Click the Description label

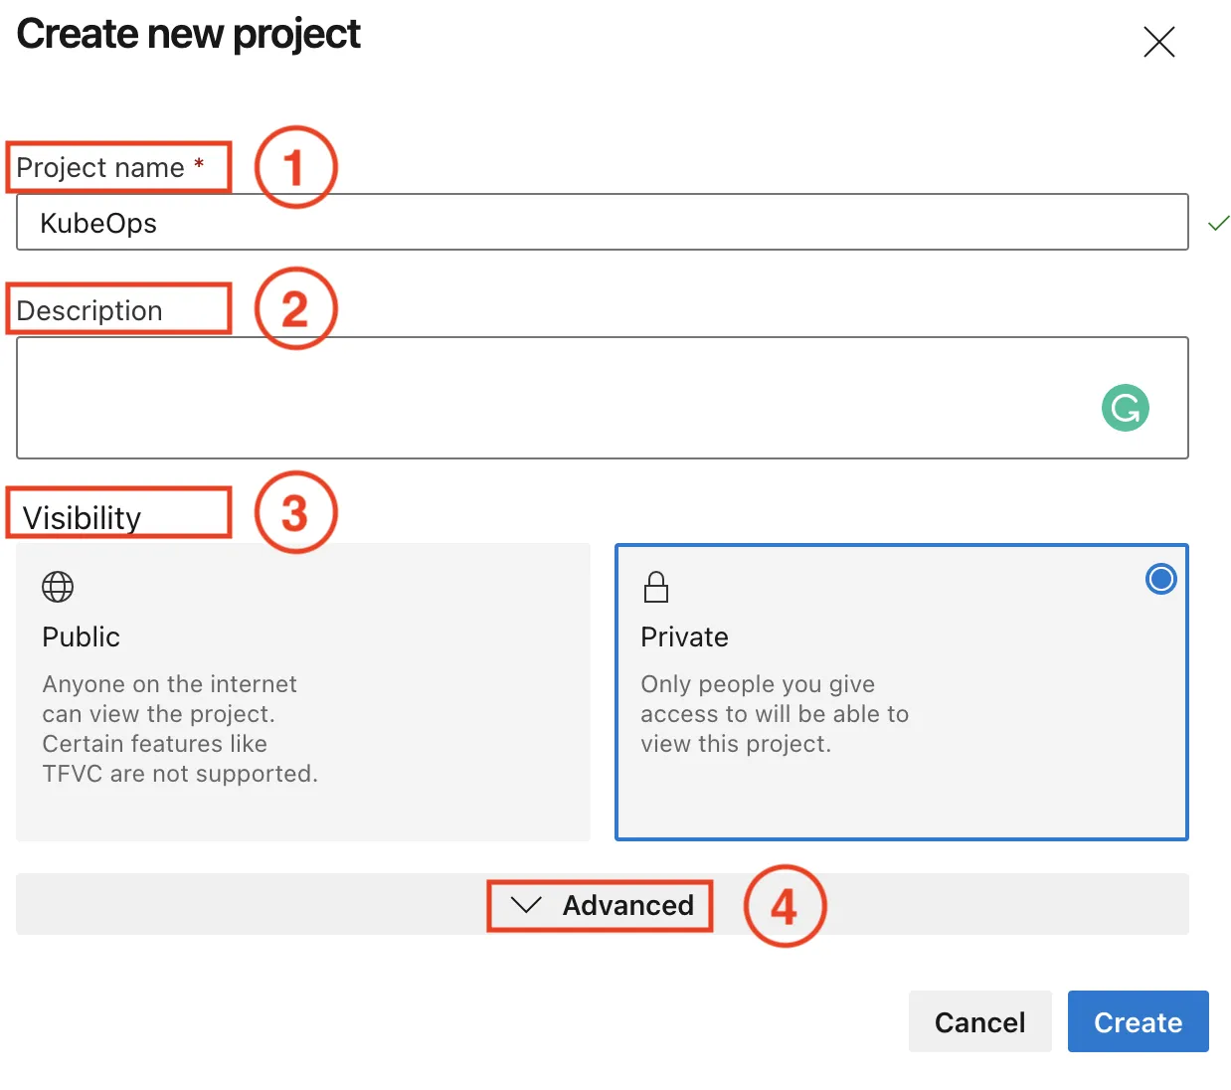click(89, 310)
